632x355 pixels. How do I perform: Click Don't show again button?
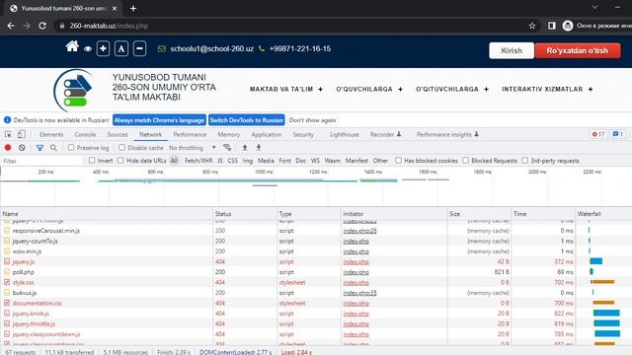pos(312,120)
